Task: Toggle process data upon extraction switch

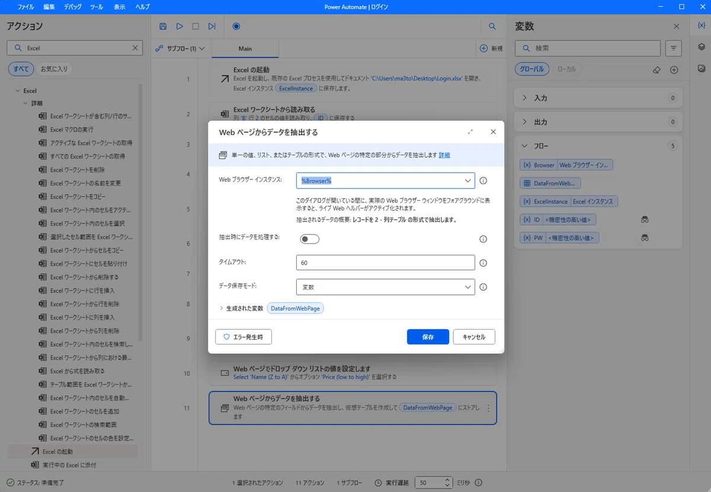Action: click(x=310, y=239)
